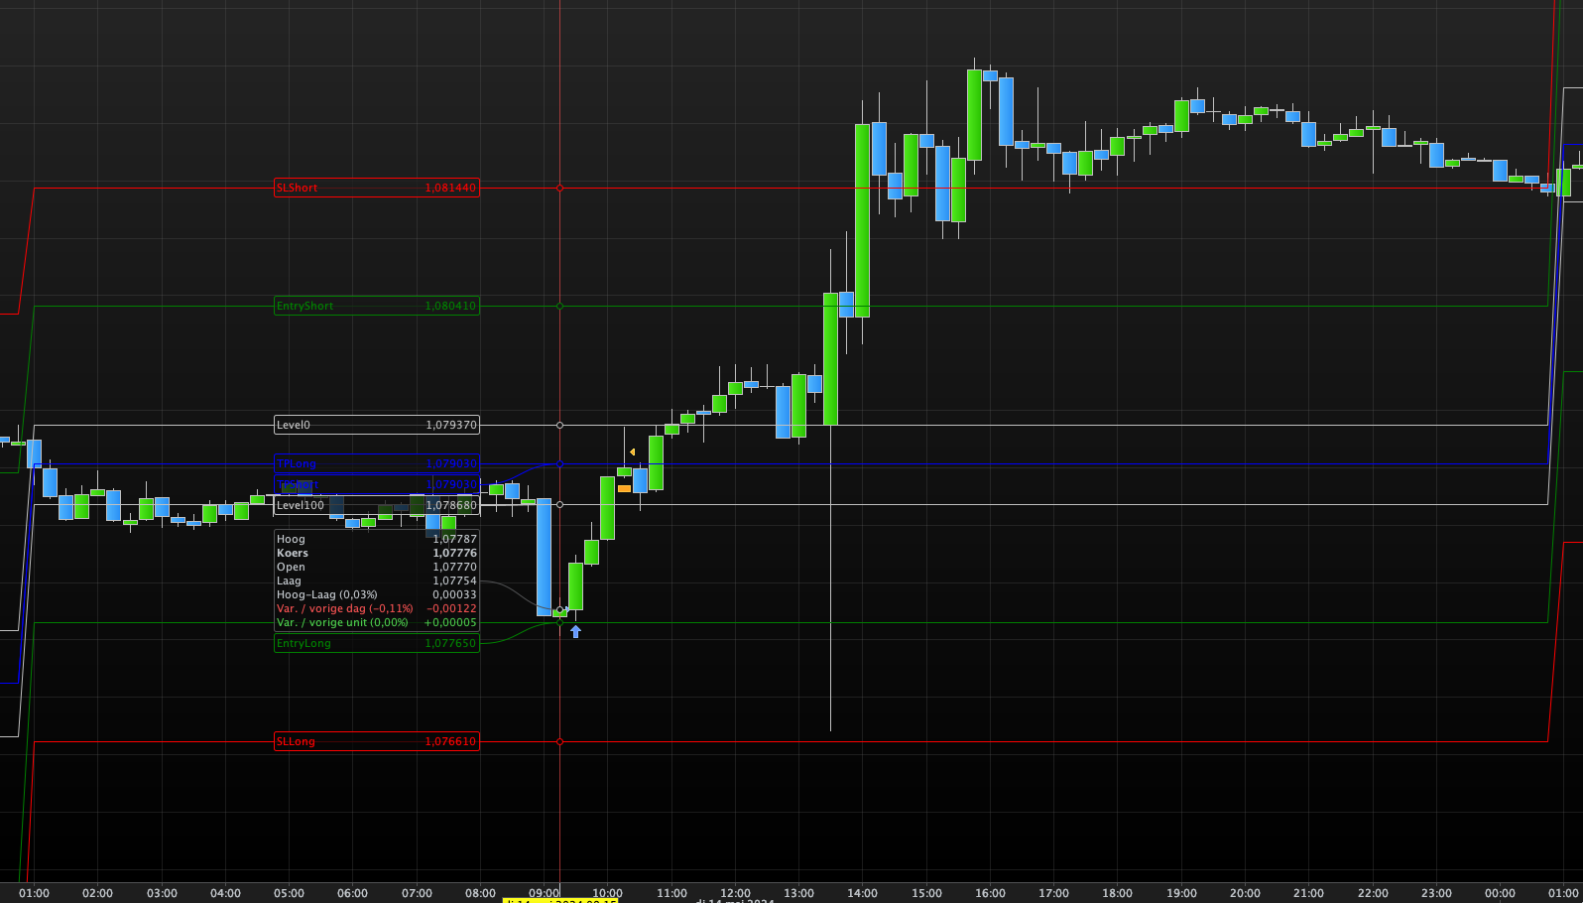Select the SLShort 1,081440 price label
The height and width of the screenshot is (903, 1583).
[x=377, y=188]
